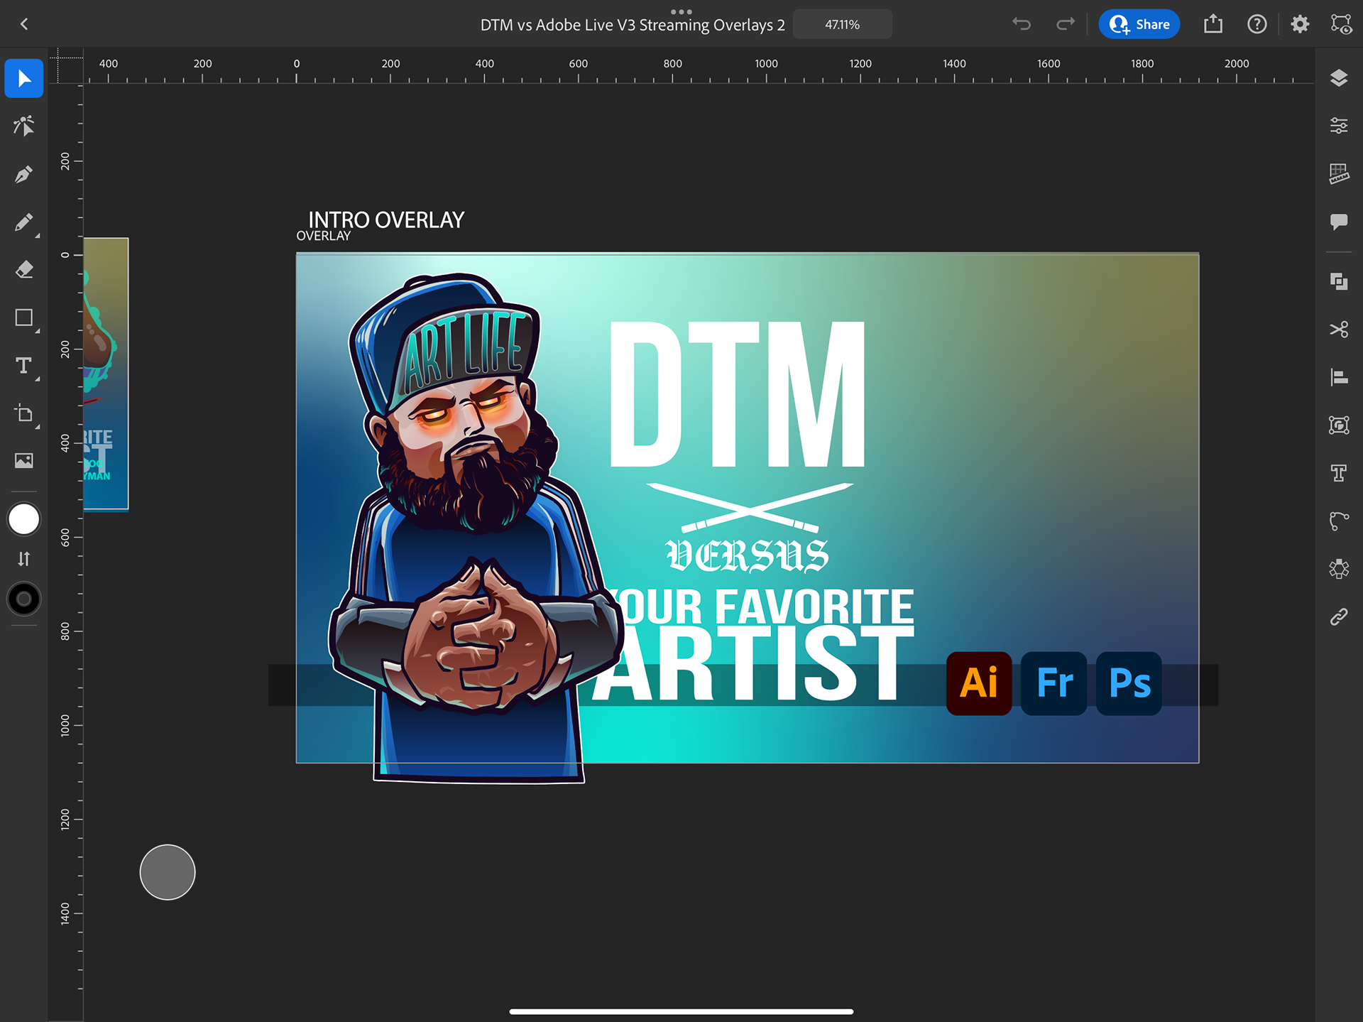The width and height of the screenshot is (1363, 1022).
Task: Go back with the back arrow
Action: point(24,24)
